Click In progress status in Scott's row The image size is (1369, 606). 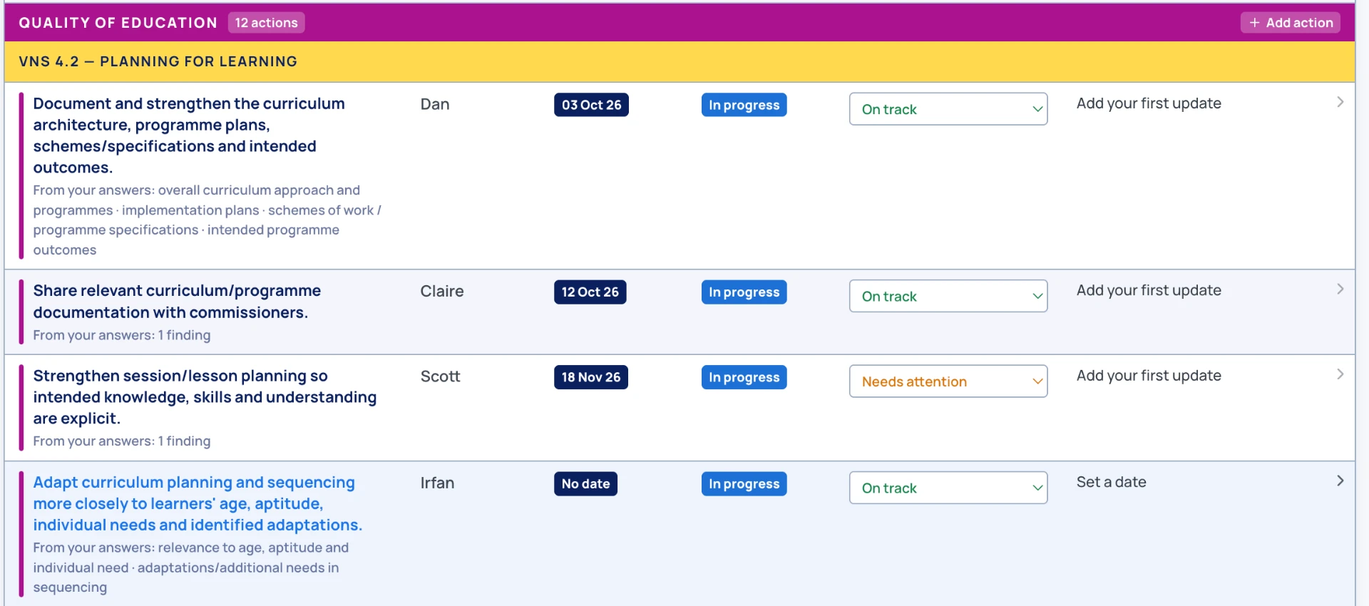point(744,377)
